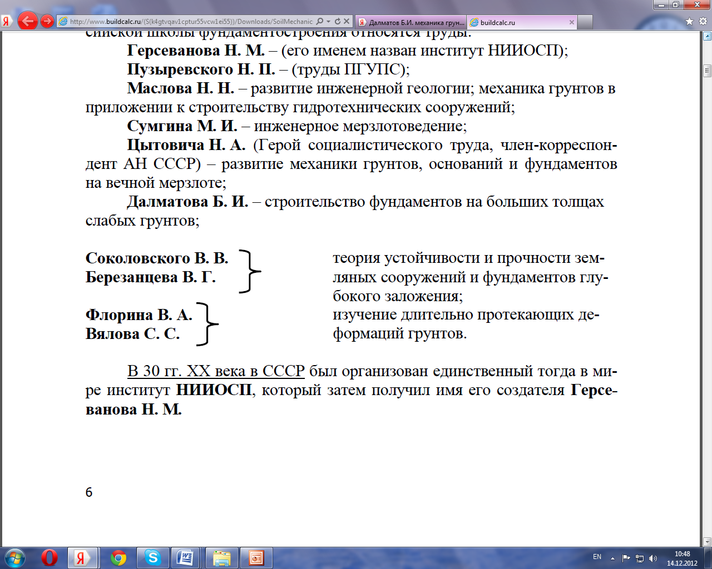The width and height of the screenshot is (712, 569).
Task: Open Skype from the taskbar
Action: point(152,558)
